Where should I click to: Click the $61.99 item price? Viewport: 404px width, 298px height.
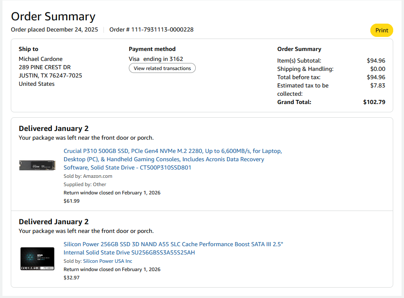click(x=71, y=201)
